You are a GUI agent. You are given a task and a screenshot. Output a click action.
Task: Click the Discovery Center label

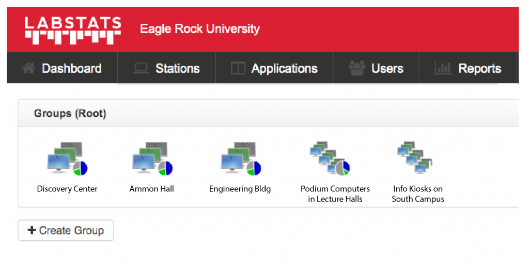[67, 189]
